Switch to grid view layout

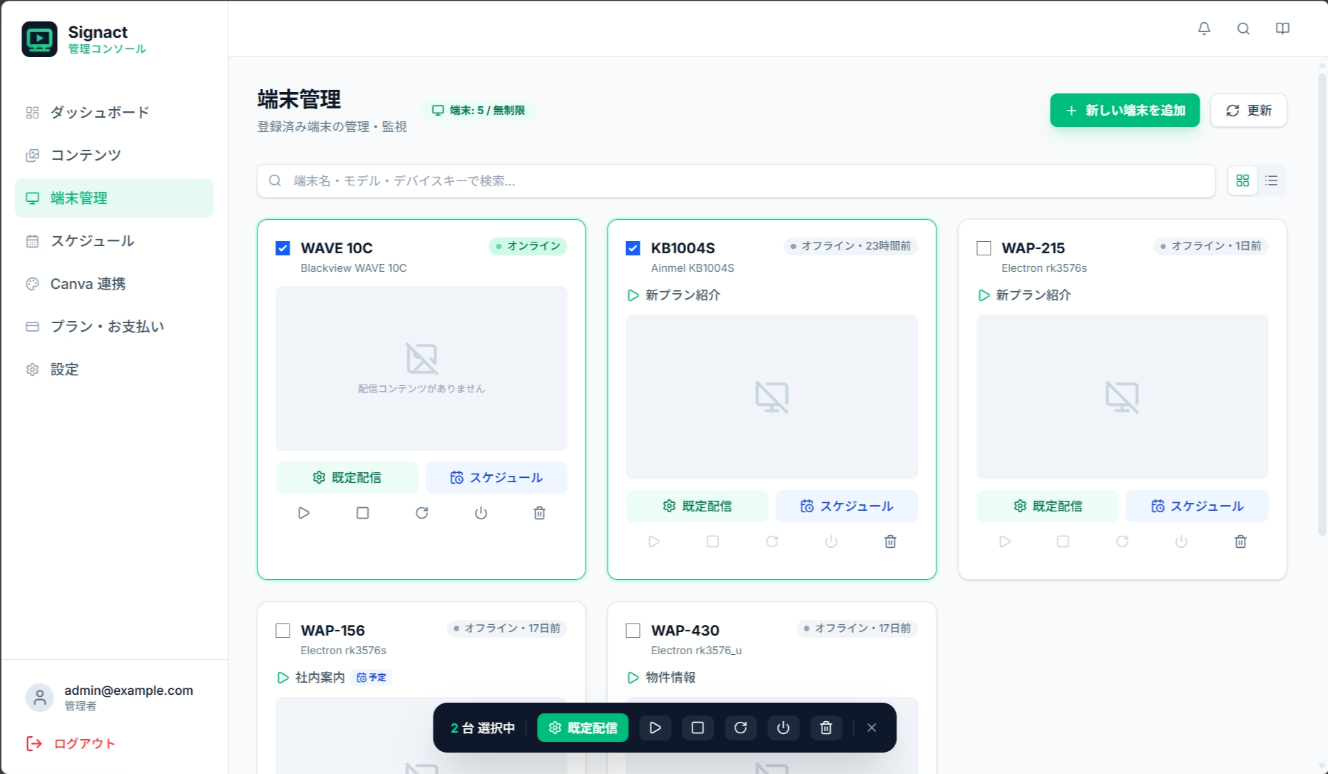(1242, 180)
